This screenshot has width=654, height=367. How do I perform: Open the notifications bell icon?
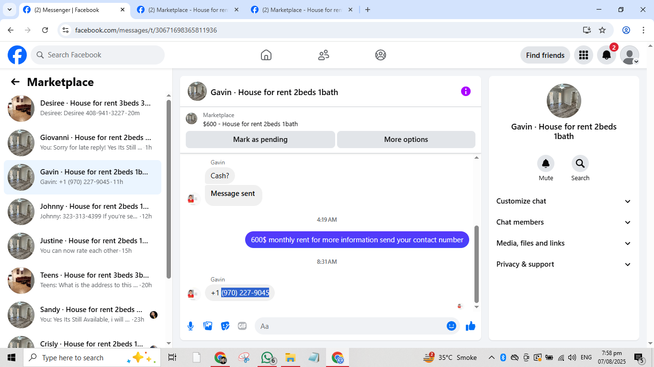click(606, 55)
